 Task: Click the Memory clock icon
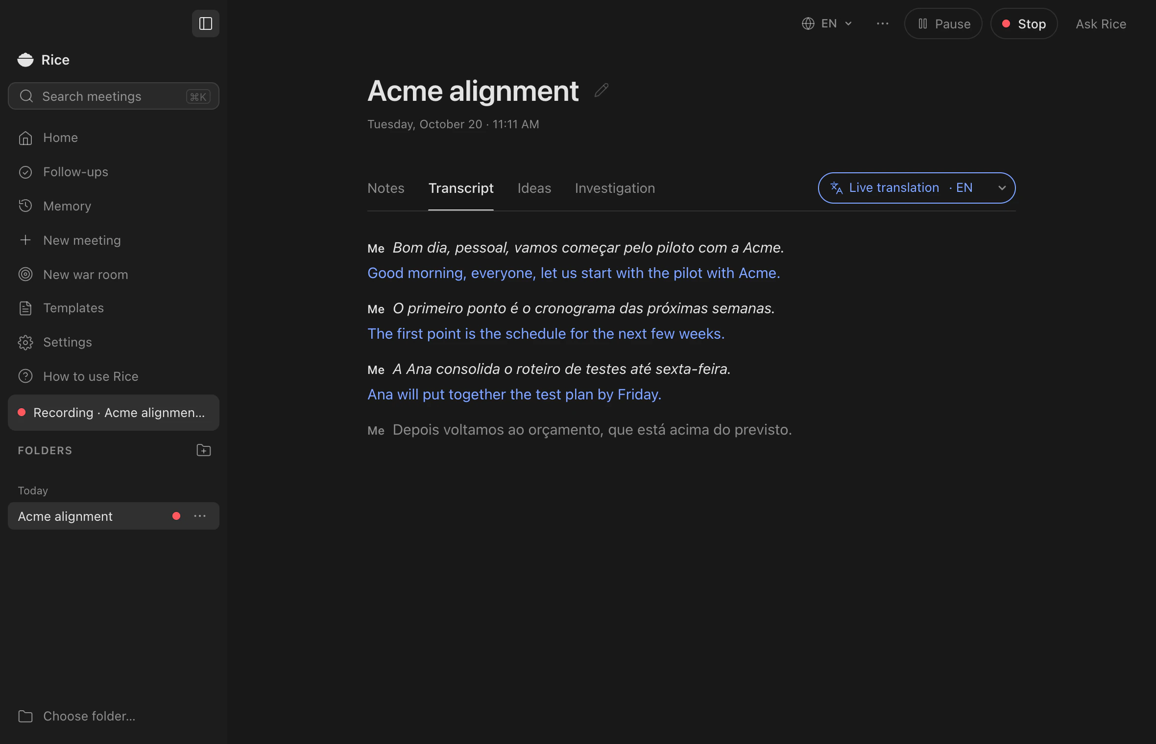click(x=25, y=206)
